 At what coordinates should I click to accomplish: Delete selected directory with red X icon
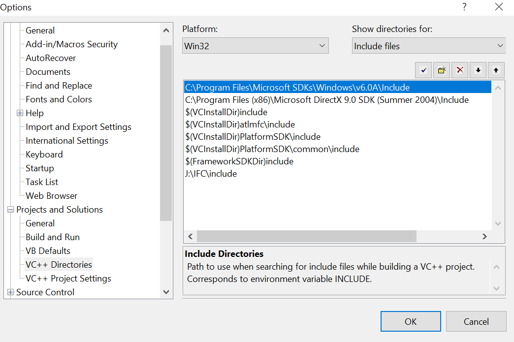pos(460,70)
